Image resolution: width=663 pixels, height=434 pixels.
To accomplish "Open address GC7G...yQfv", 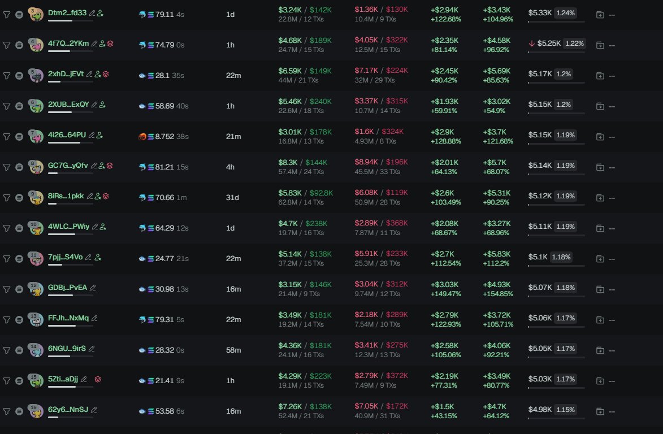I will pyautogui.click(x=68, y=165).
